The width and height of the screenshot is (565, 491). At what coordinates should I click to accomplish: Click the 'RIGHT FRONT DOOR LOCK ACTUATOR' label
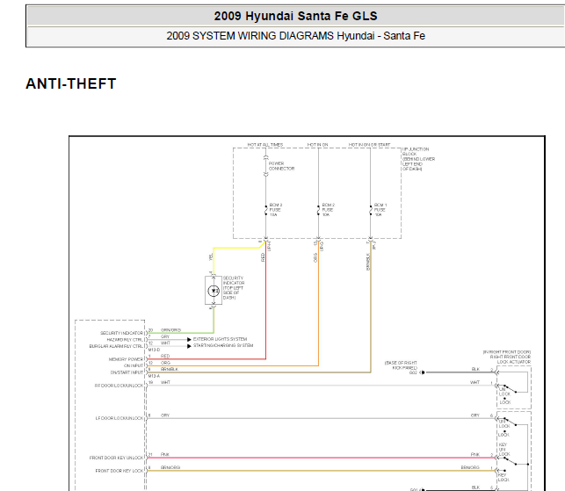pyautogui.click(x=511, y=359)
